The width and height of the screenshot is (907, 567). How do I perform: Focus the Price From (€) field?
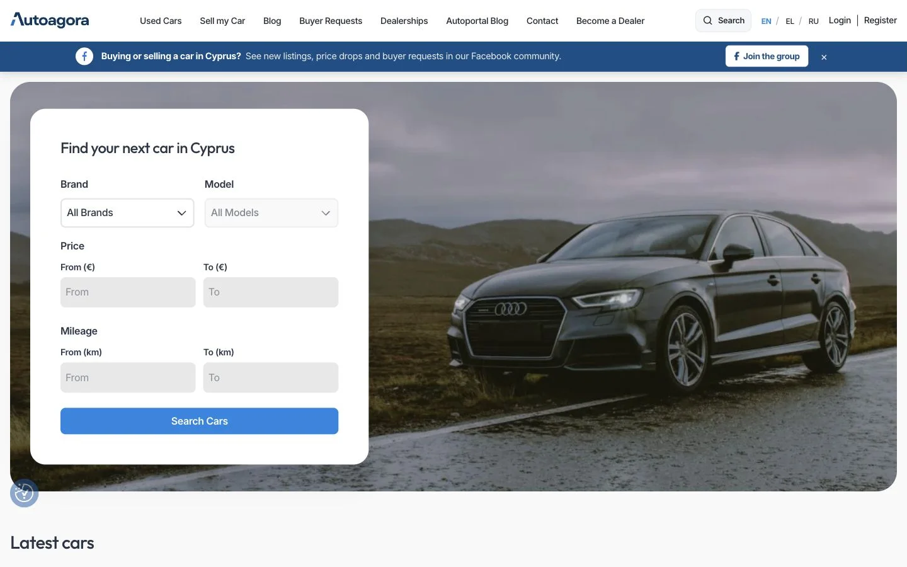[x=128, y=292]
